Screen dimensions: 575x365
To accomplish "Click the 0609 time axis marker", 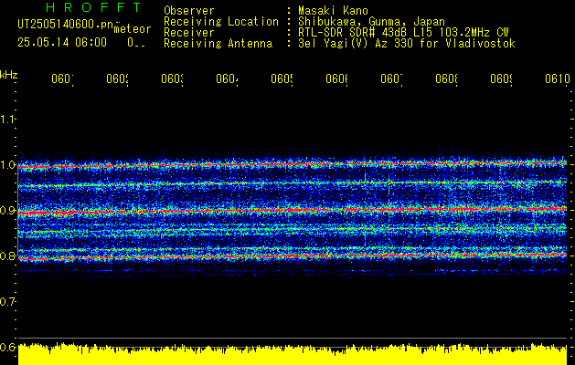I will point(501,78).
